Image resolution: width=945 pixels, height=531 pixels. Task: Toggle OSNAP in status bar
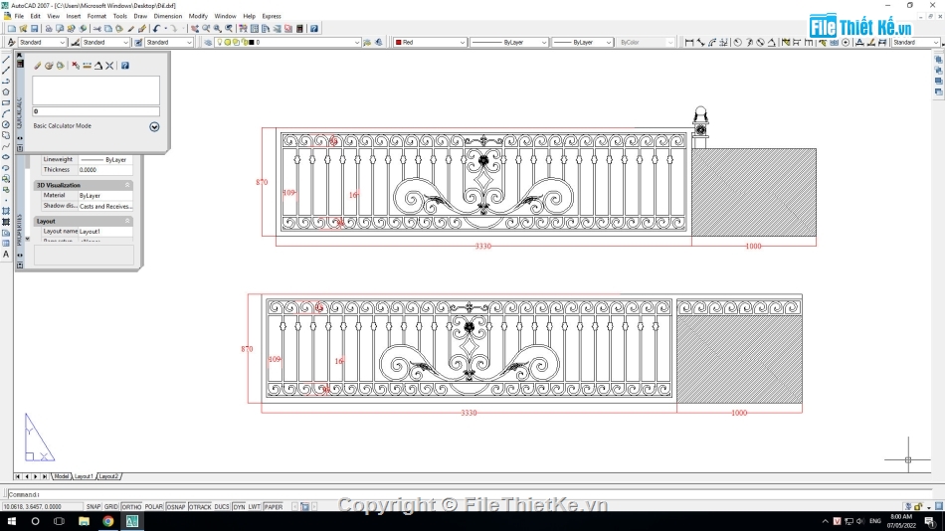(x=176, y=507)
